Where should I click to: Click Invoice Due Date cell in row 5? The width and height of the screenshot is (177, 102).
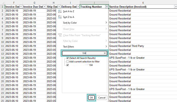[34, 22]
